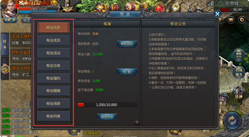Tap the circular swap arrows button
Viewport: 249px width, 137px height.
tap(232, 120)
